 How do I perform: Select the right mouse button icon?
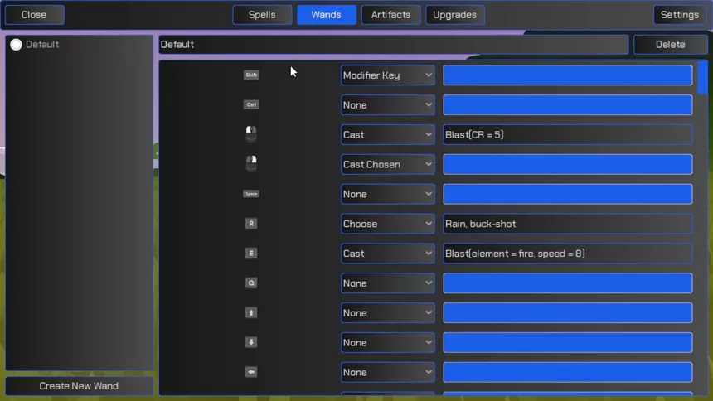coord(251,163)
